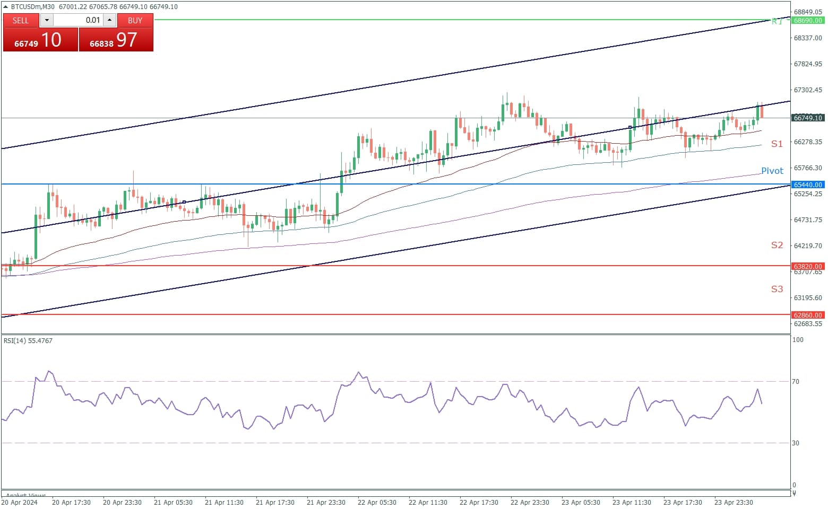Click the RSI 100 scale label
The height and width of the screenshot is (509, 828).
click(x=798, y=339)
